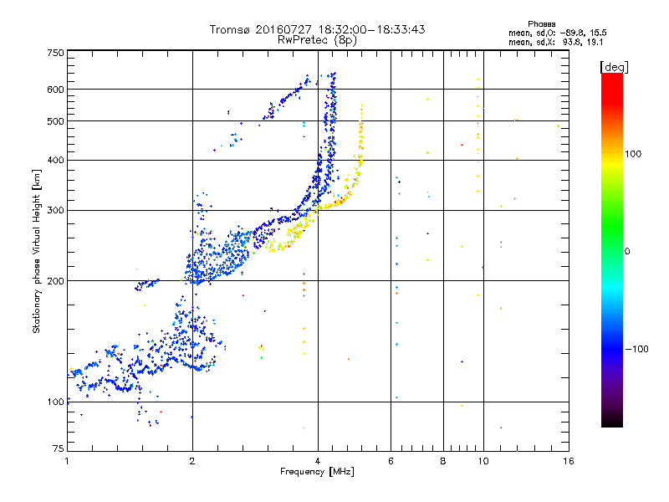Click the x-axis tick value "8"

click(443, 461)
